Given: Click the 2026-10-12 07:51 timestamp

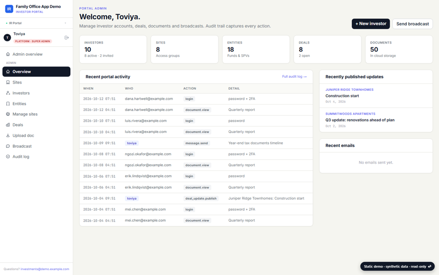Looking at the screenshot, I should (x=99, y=99).
